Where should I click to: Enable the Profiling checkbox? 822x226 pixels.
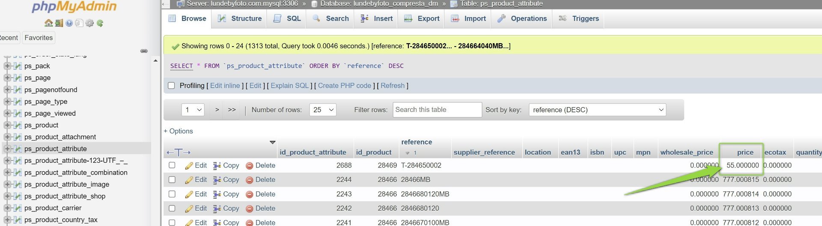172,85
